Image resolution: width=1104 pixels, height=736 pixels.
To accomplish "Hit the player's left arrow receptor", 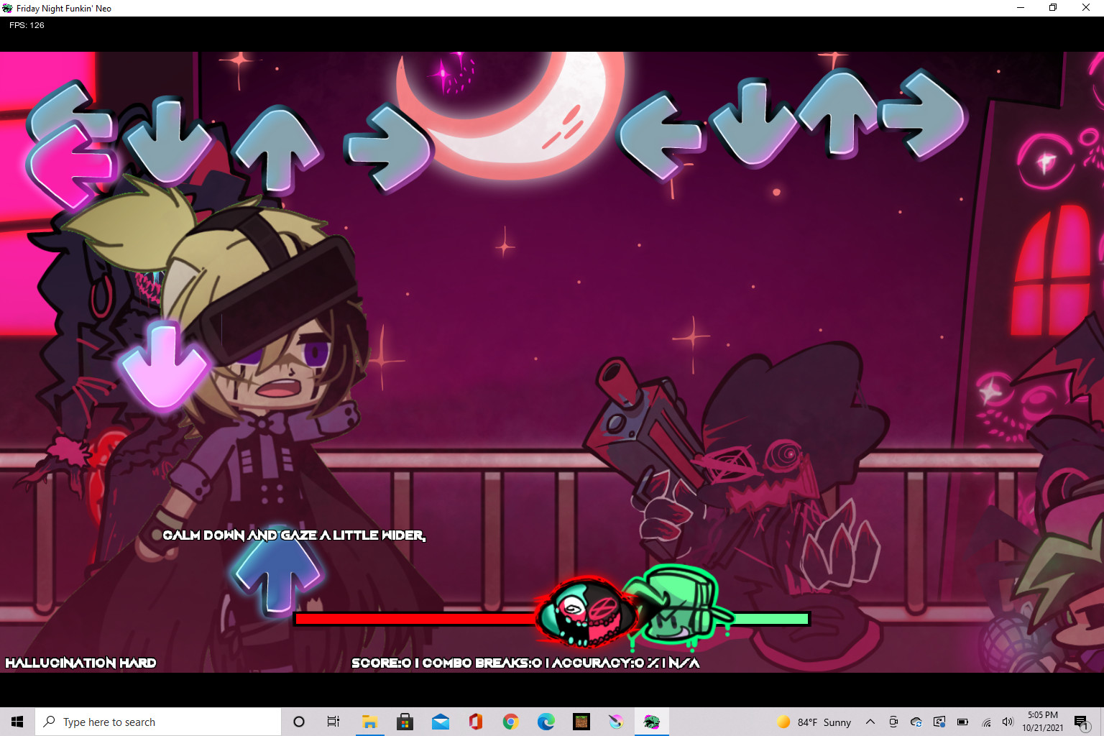I will tap(658, 136).
